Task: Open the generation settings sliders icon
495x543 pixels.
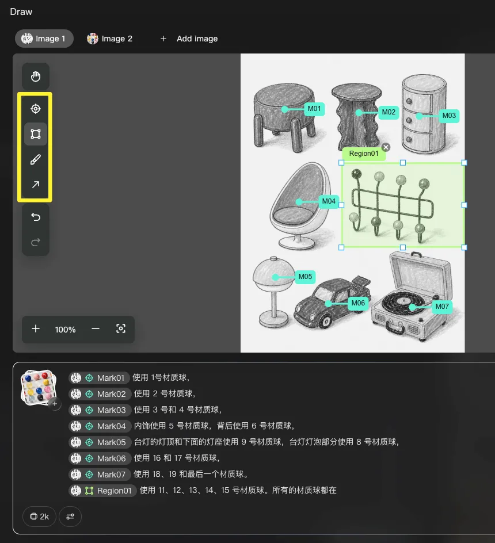Action: (x=70, y=517)
